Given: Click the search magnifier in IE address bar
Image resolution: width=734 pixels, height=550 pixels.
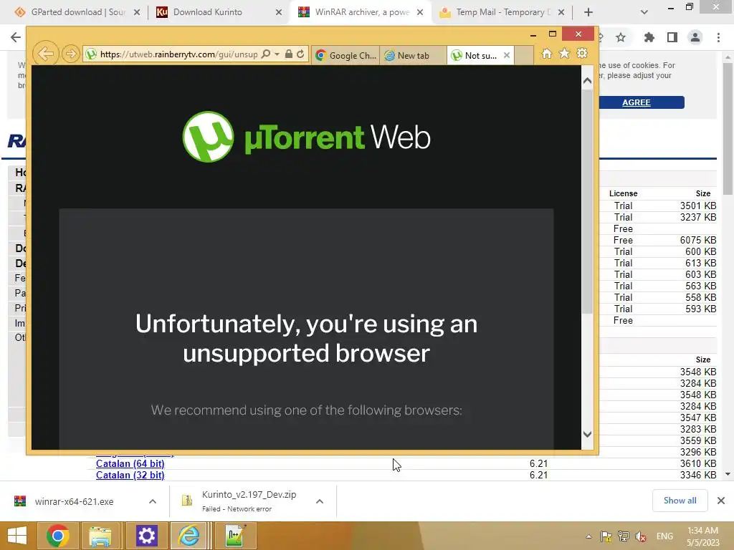Looking at the screenshot, I should click(265, 54).
